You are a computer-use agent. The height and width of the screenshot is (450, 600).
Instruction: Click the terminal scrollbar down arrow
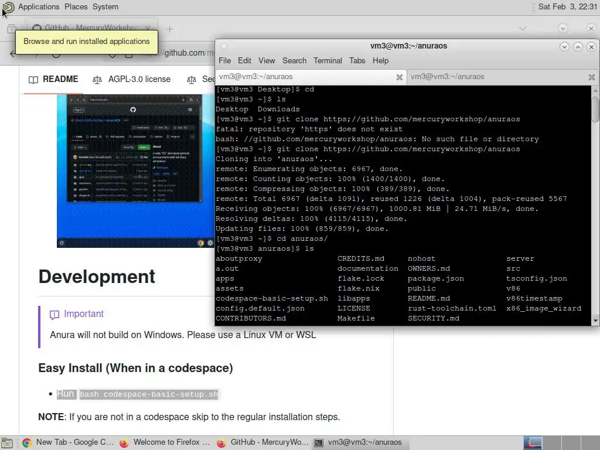595,321
